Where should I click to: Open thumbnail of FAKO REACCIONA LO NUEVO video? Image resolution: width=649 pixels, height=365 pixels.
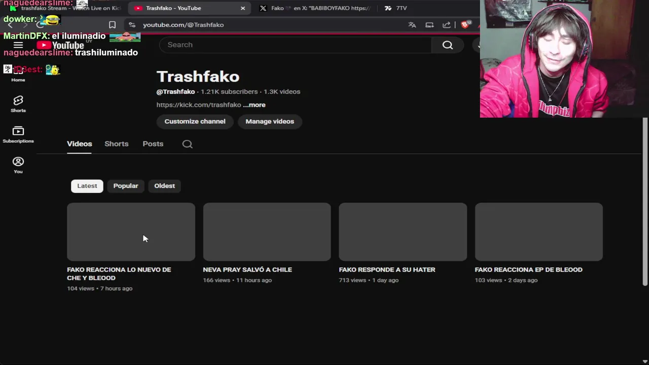[x=131, y=232]
